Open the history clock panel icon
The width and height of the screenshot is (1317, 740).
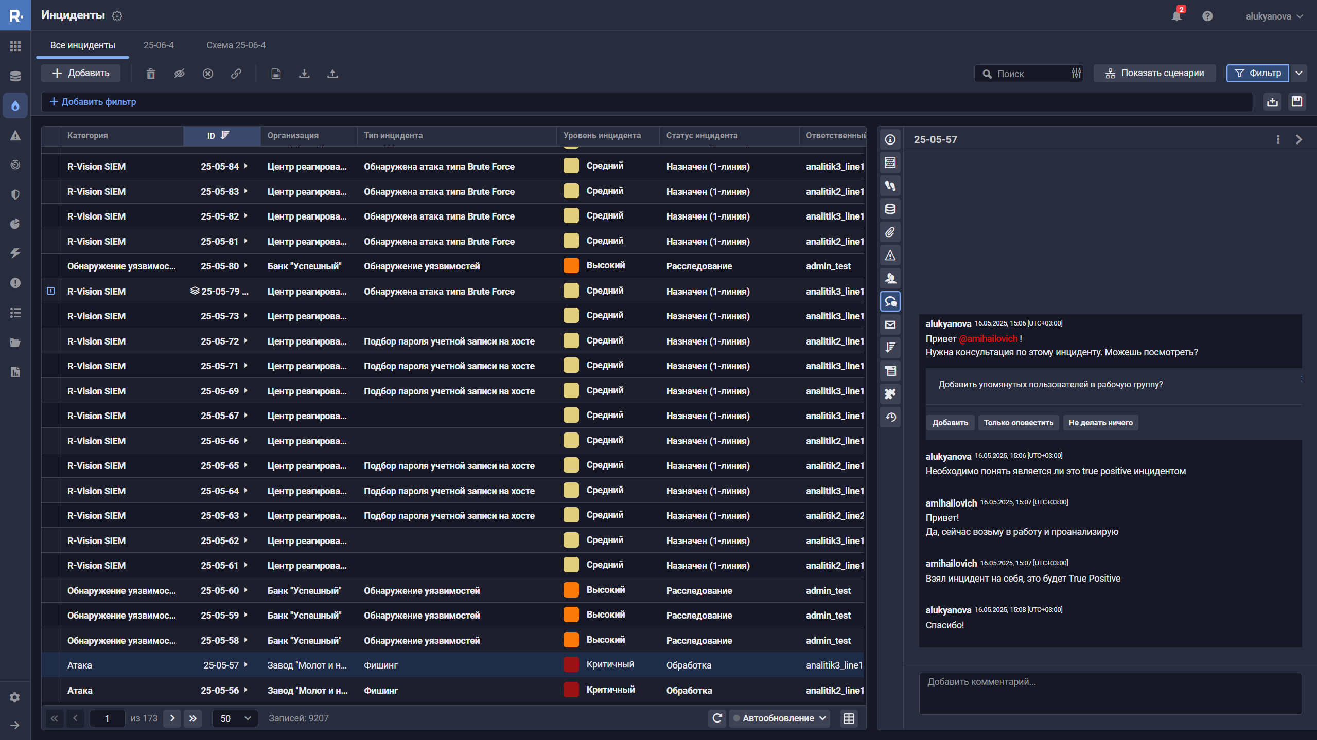click(x=890, y=418)
